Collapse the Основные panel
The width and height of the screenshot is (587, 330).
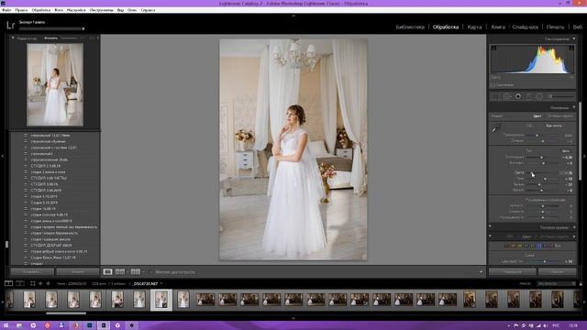click(x=574, y=107)
